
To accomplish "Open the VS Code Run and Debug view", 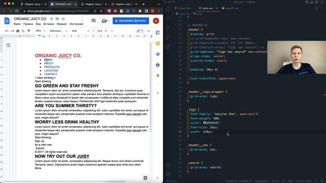I will (168, 37).
